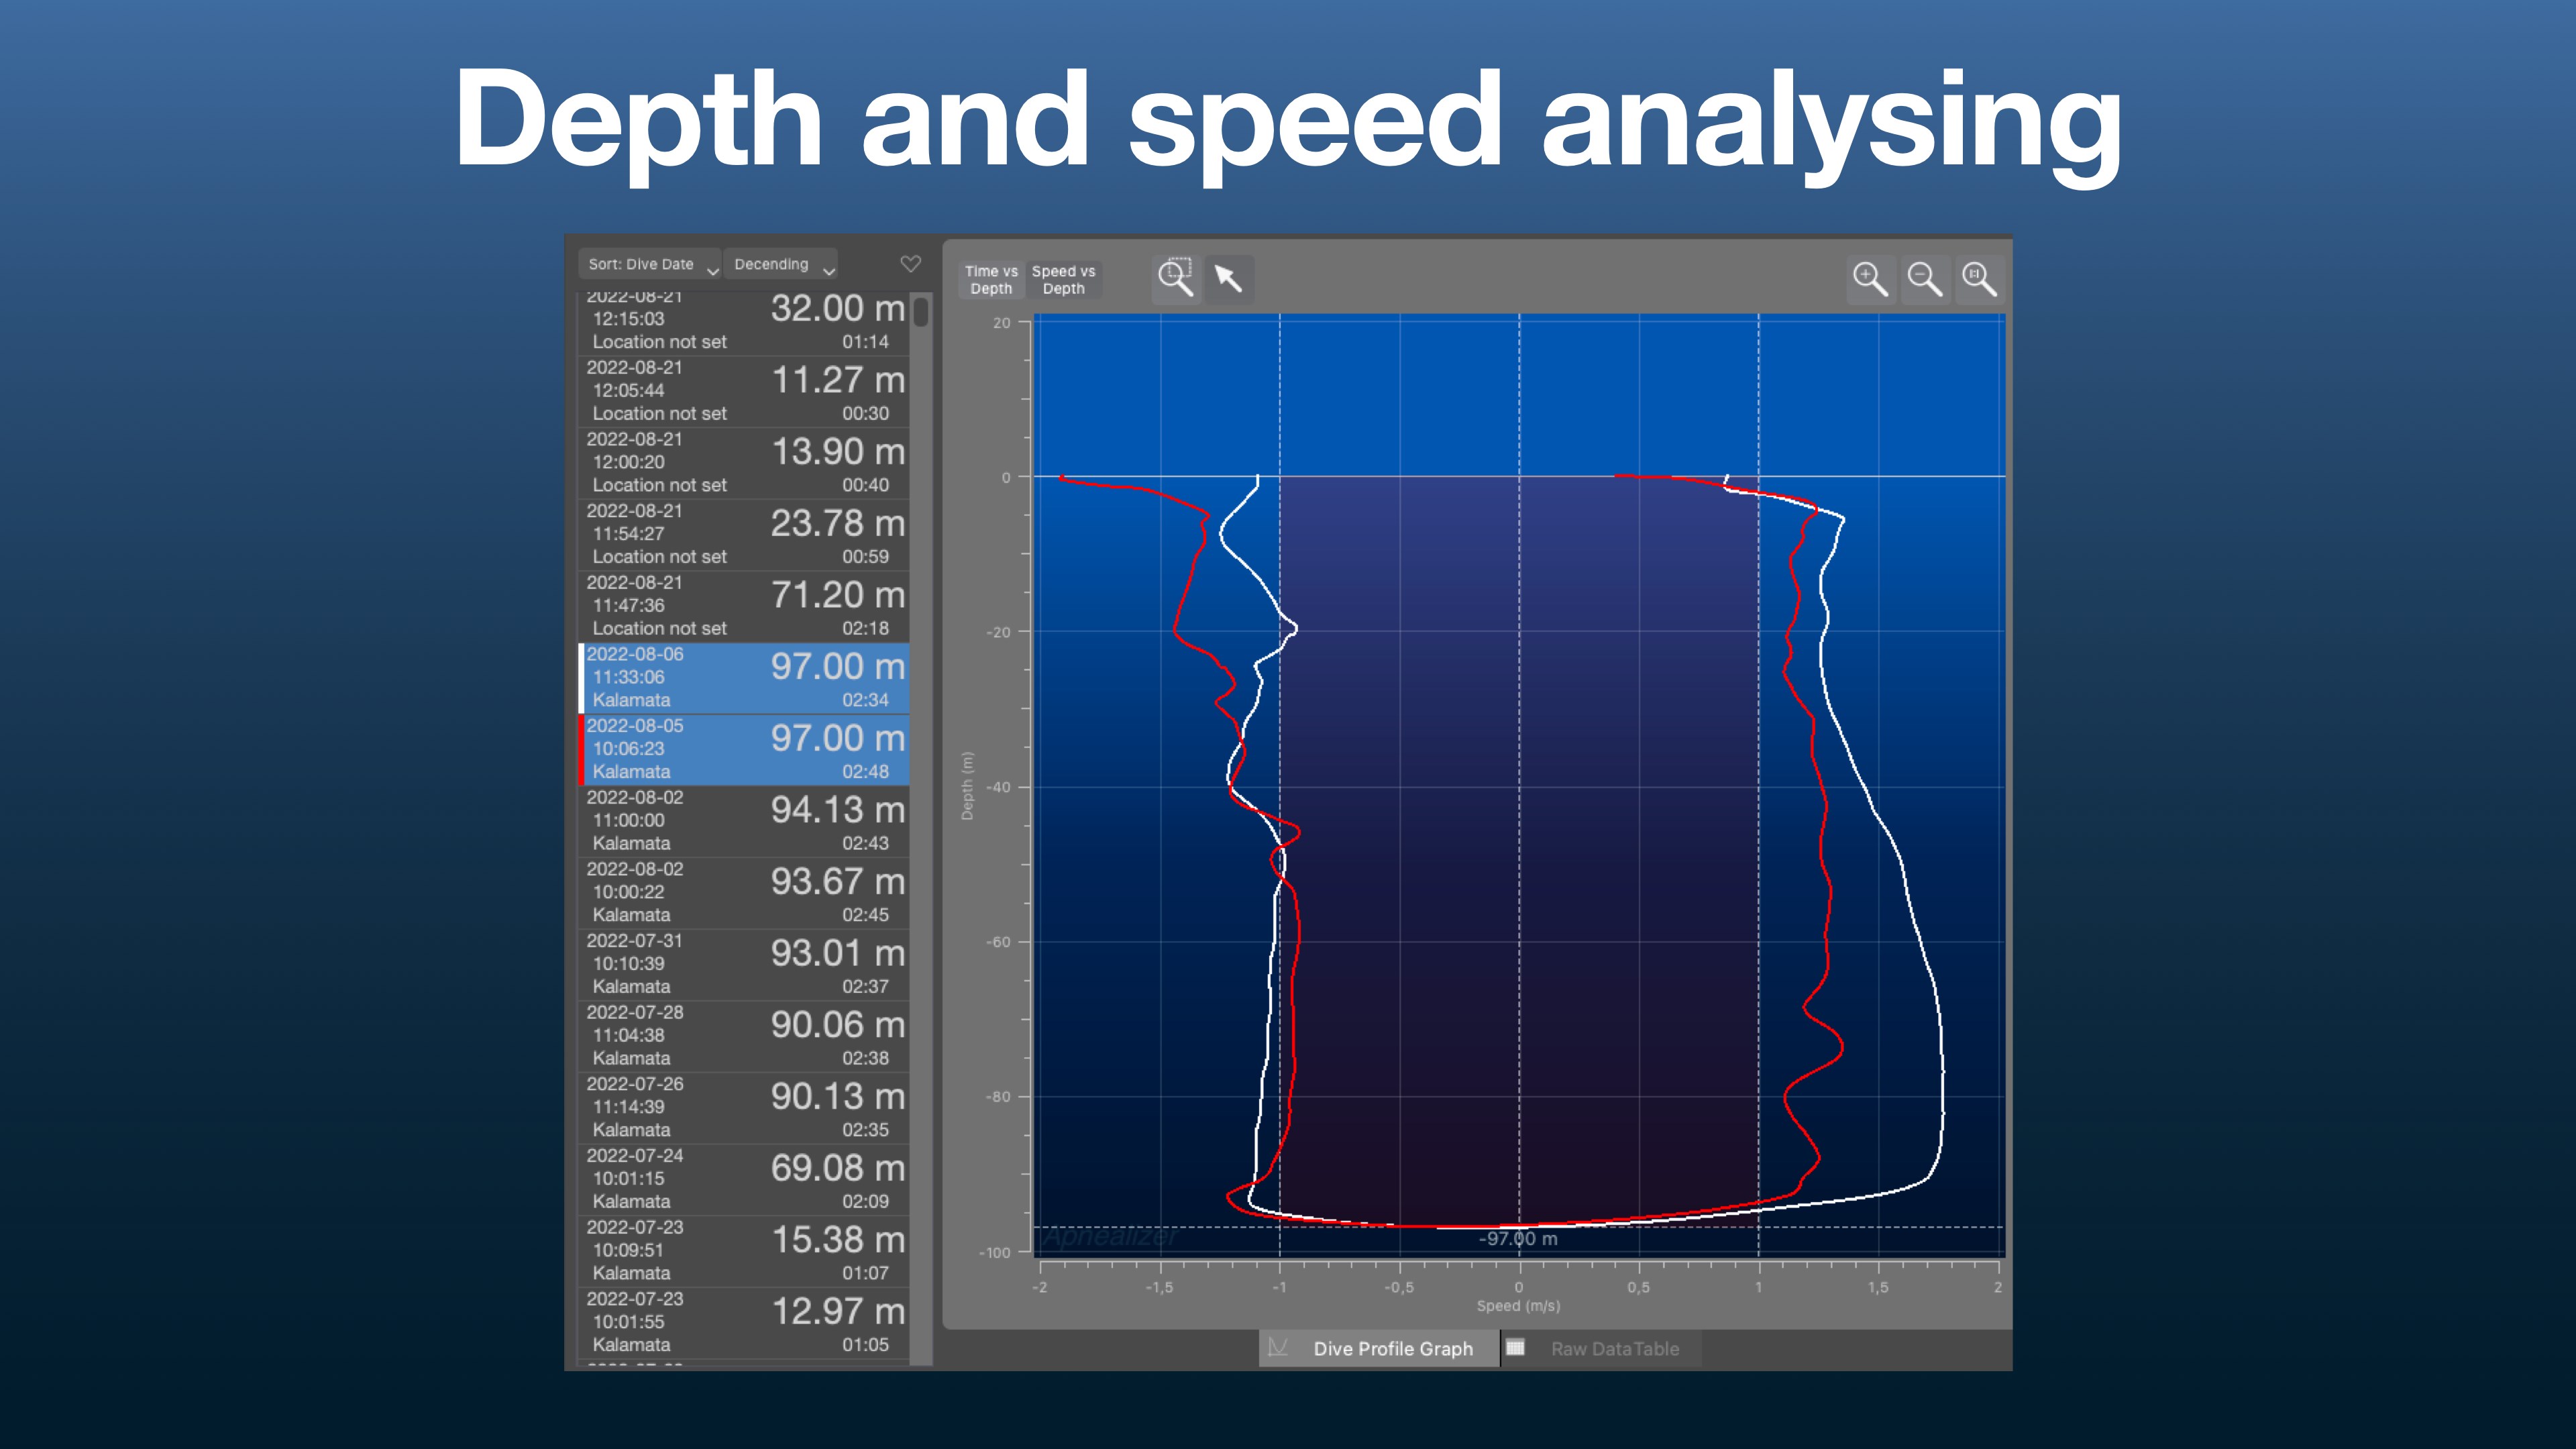Viewport: 2576px width, 1449px height.
Task: Open the Decending order dropdown
Action: (781, 264)
